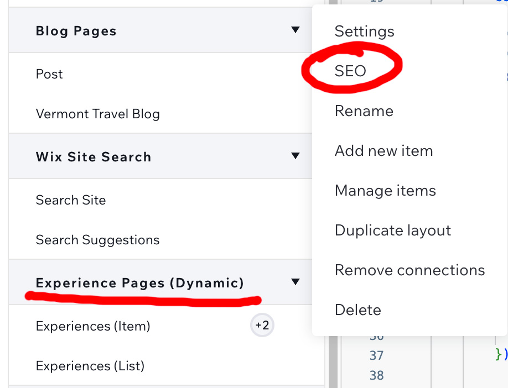Select the Vermont Travel Blog page

pyautogui.click(x=97, y=114)
